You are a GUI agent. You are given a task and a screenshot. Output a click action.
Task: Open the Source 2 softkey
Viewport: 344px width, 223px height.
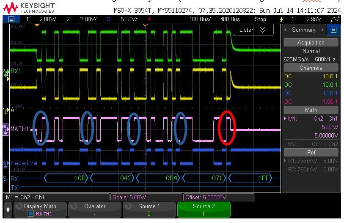point(204,210)
